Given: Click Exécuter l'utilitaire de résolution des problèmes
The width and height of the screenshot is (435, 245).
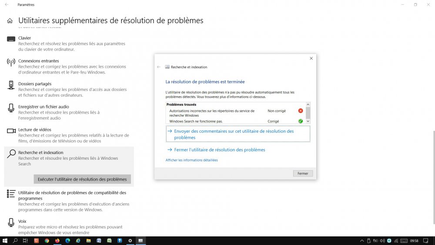Looking at the screenshot, I should (82, 179).
